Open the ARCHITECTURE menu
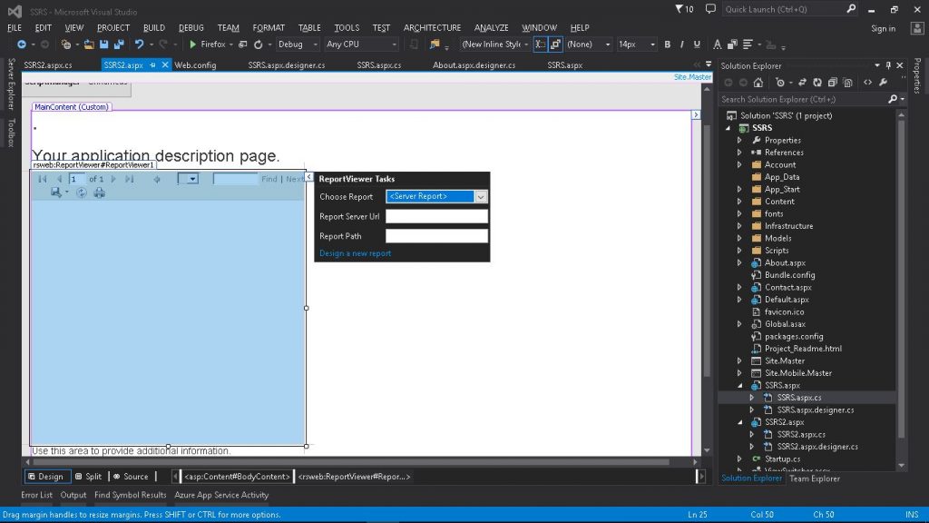929x523 pixels. tap(432, 27)
